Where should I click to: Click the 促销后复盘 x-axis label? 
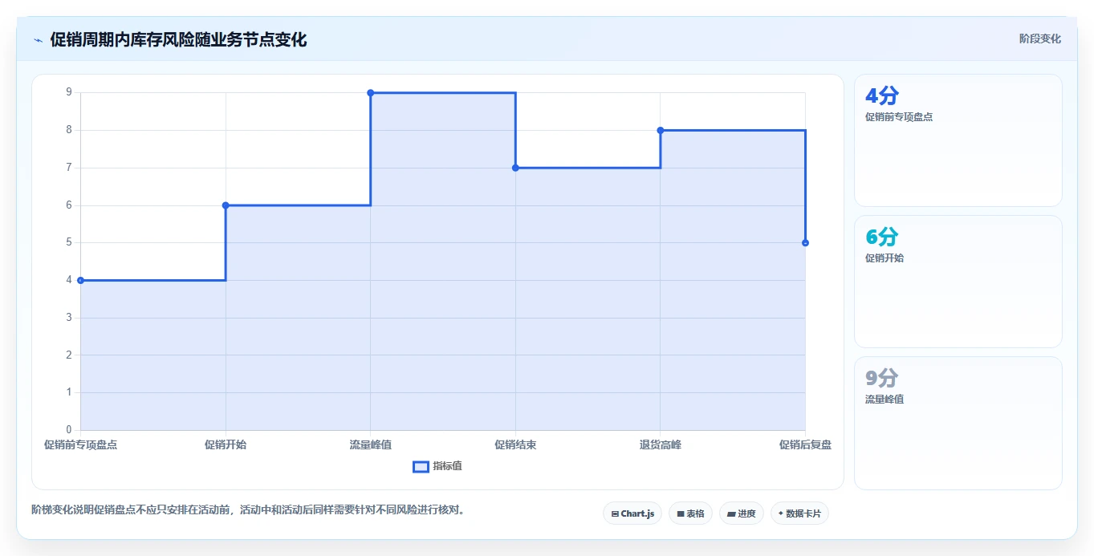(x=805, y=444)
